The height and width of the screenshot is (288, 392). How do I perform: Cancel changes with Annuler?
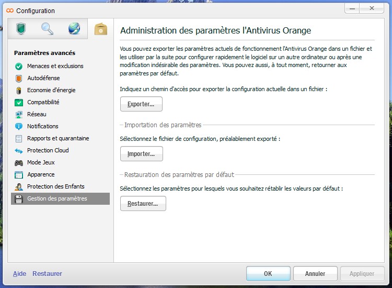pos(315,274)
